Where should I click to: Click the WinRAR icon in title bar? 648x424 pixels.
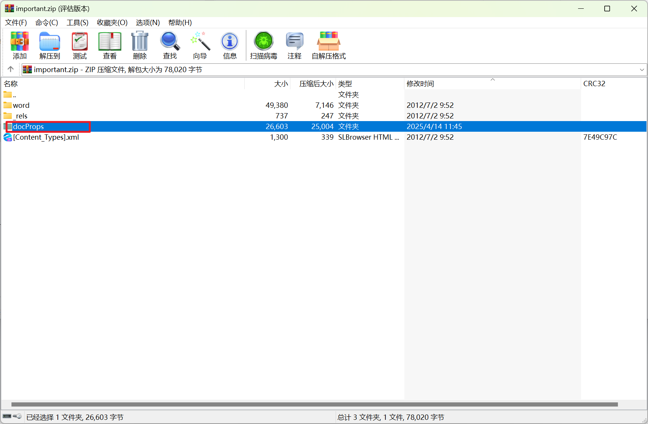tap(9, 8)
